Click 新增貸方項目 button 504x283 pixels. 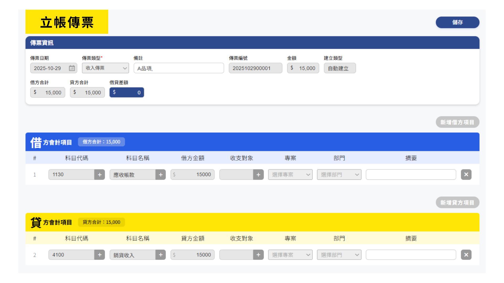[x=457, y=203]
